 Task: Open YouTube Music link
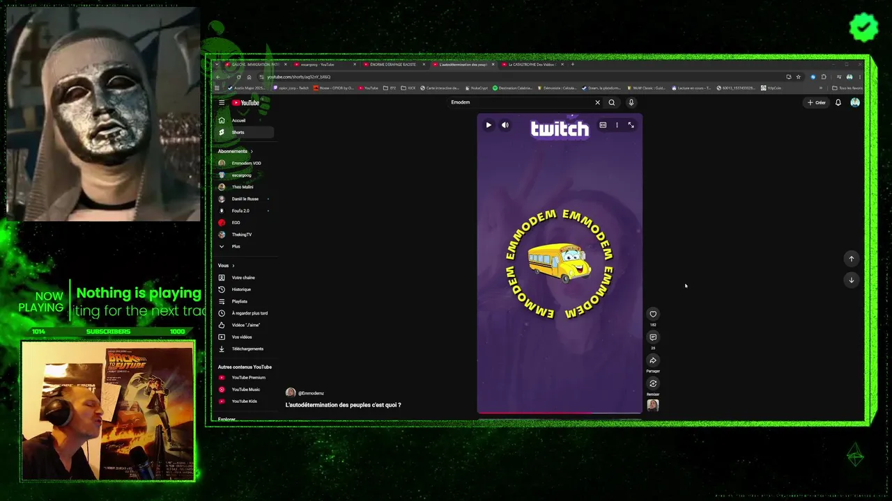pos(245,390)
